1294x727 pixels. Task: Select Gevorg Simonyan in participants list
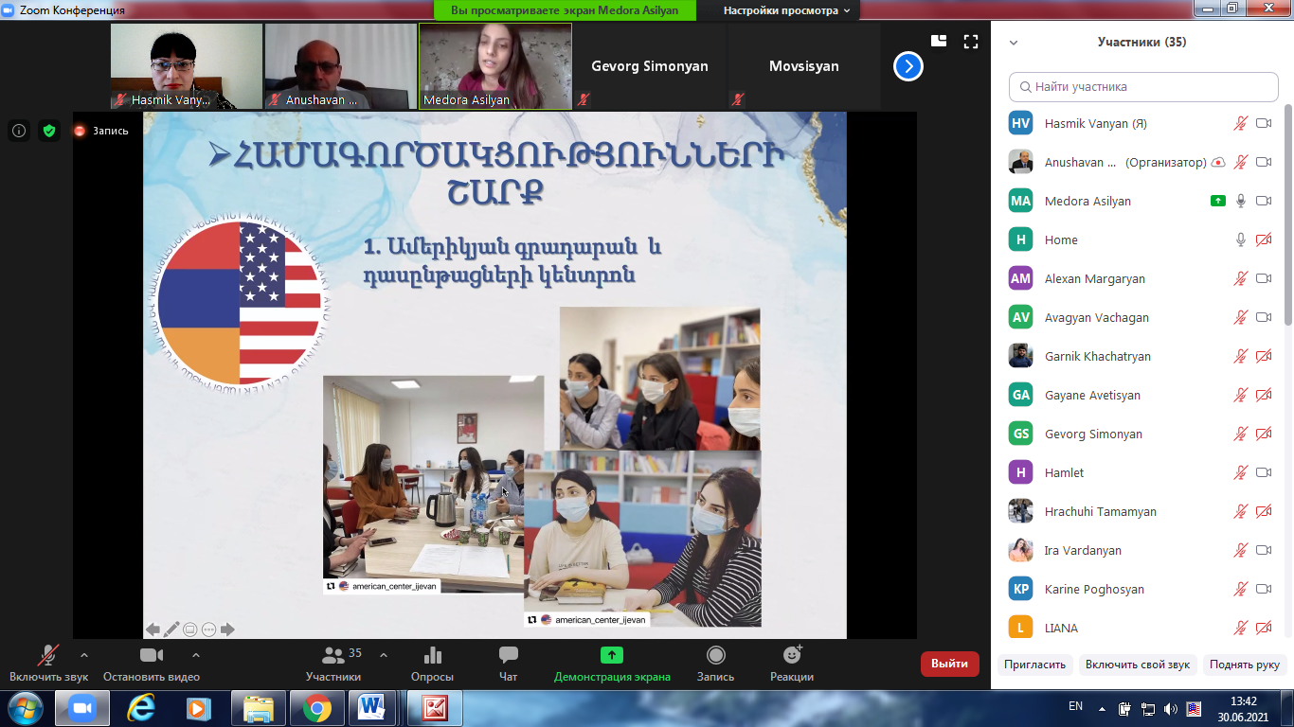[1141, 434]
